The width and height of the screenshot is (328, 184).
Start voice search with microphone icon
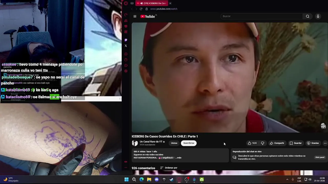[318, 16]
